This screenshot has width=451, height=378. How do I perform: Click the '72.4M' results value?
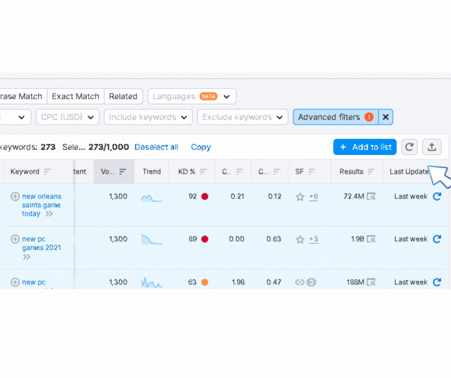[x=354, y=197]
